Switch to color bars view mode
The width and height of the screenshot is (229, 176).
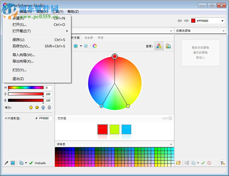pyautogui.click(x=168, y=46)
